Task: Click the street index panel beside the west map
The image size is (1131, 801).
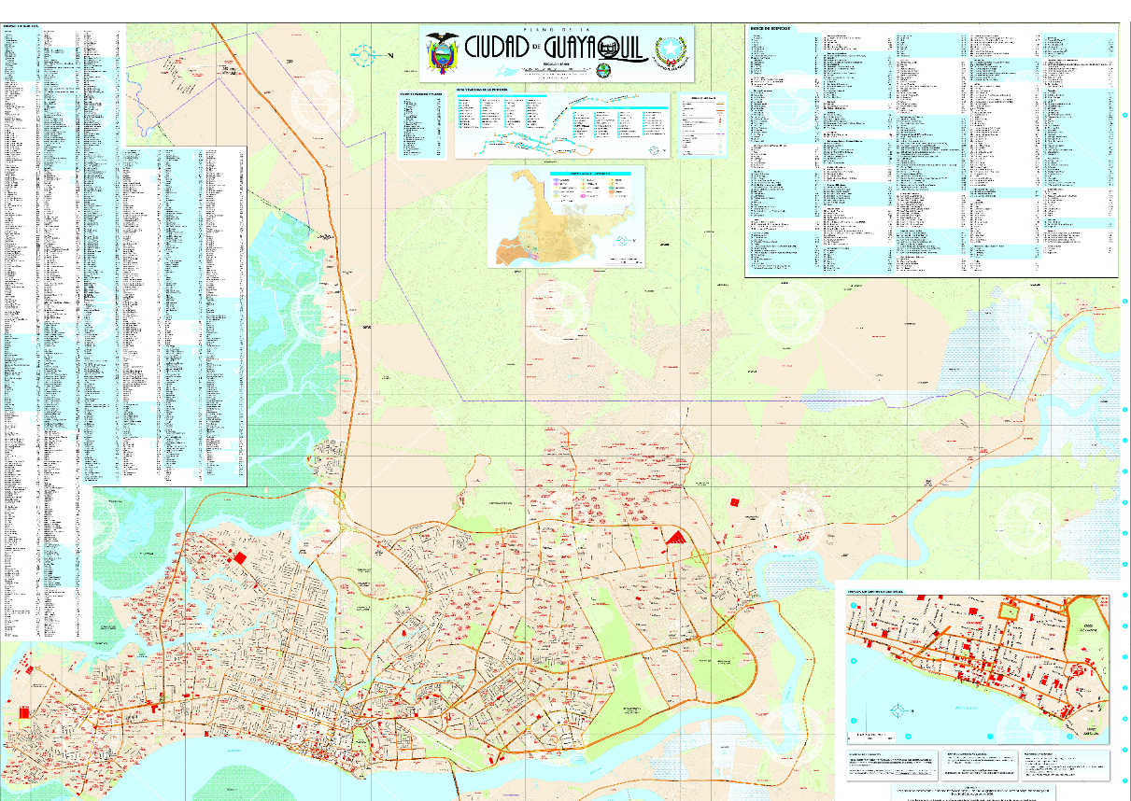Action: pos(185,315)
